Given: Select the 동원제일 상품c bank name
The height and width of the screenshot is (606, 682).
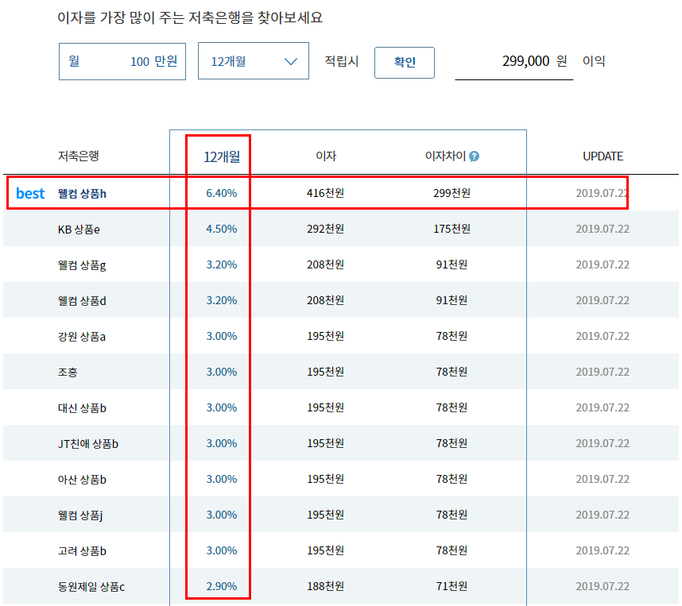Looking at the screenshot, I should (x=91, y=586).
